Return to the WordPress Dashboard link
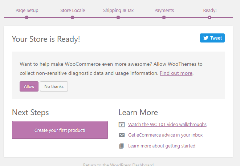Viewport: 240px width, 166px height. tap(118, 165)
